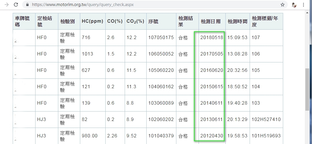
Task: Click CO2 value 9.52
Action: (x=131, y=136)
